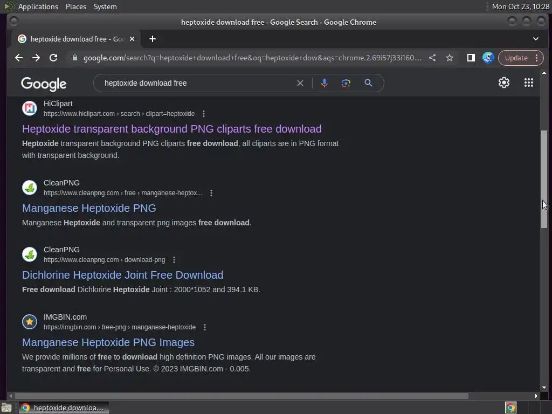Open the System menu

coord(105,6)
